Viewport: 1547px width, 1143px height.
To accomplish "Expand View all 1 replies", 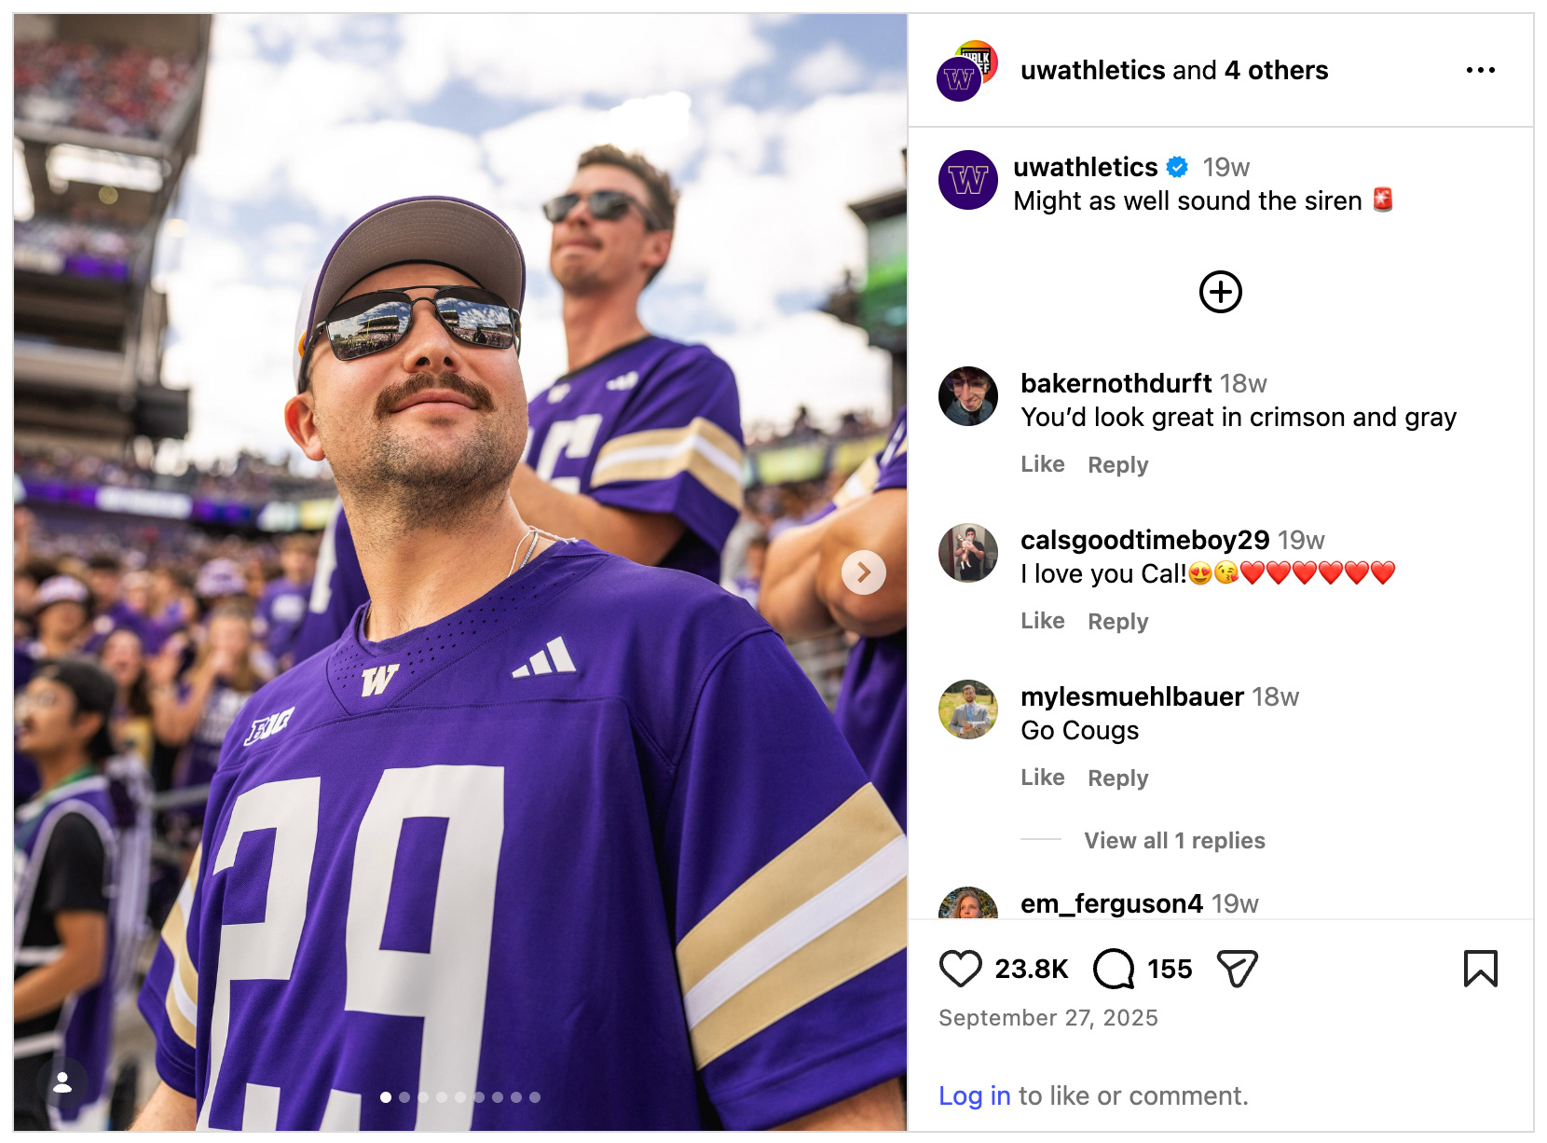I will (x=1174, y=841).
